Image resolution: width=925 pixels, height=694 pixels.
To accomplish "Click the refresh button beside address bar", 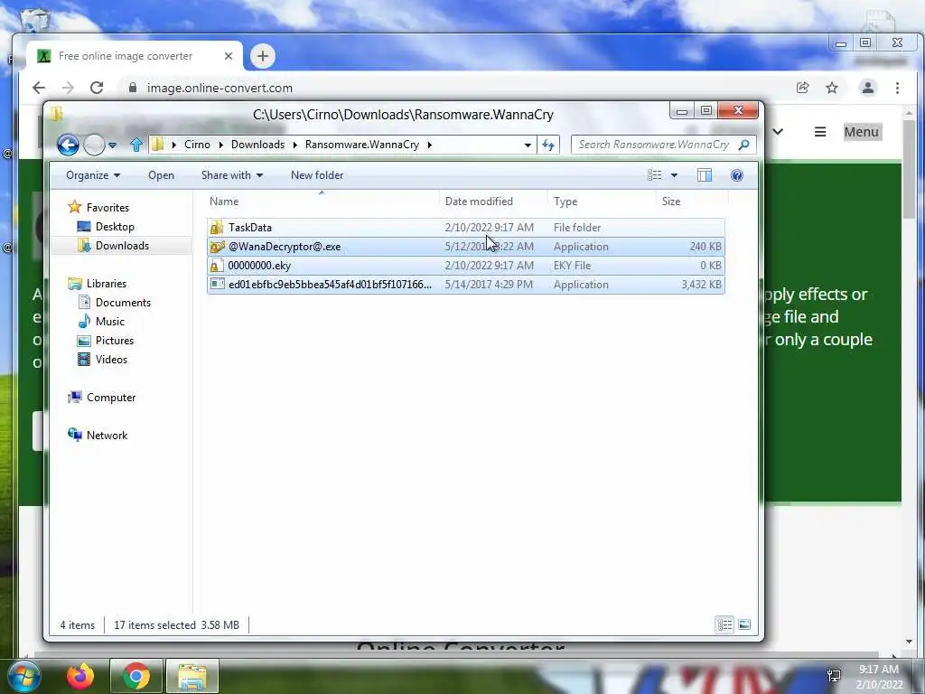I will point(548,145).
